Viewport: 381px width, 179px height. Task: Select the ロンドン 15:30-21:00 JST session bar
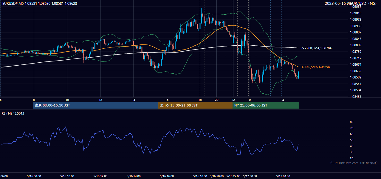(x=195, y=105)
